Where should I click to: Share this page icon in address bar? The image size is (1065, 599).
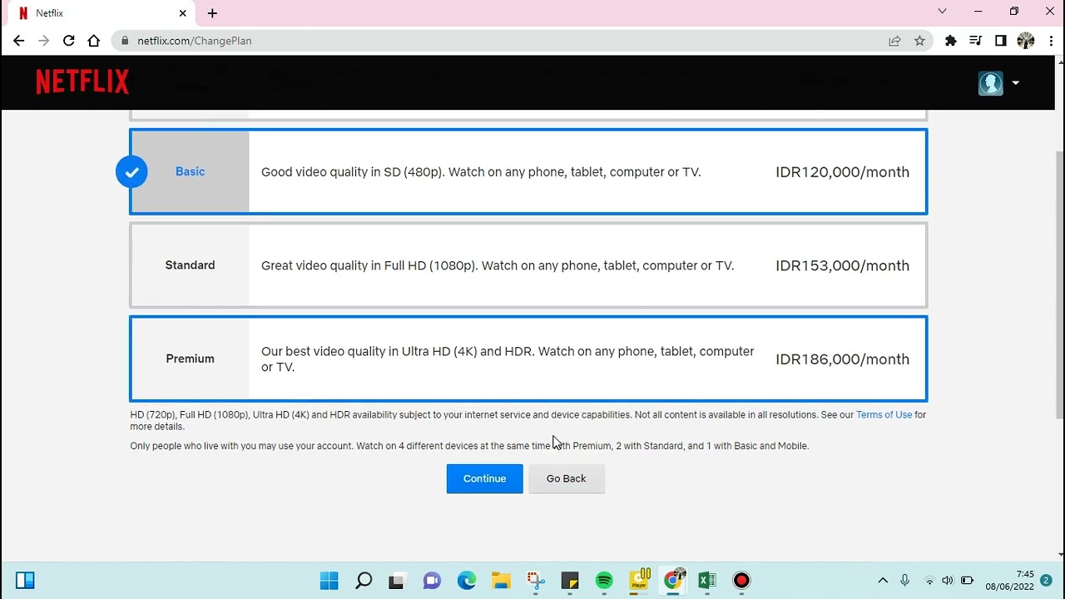pos(894,41)
